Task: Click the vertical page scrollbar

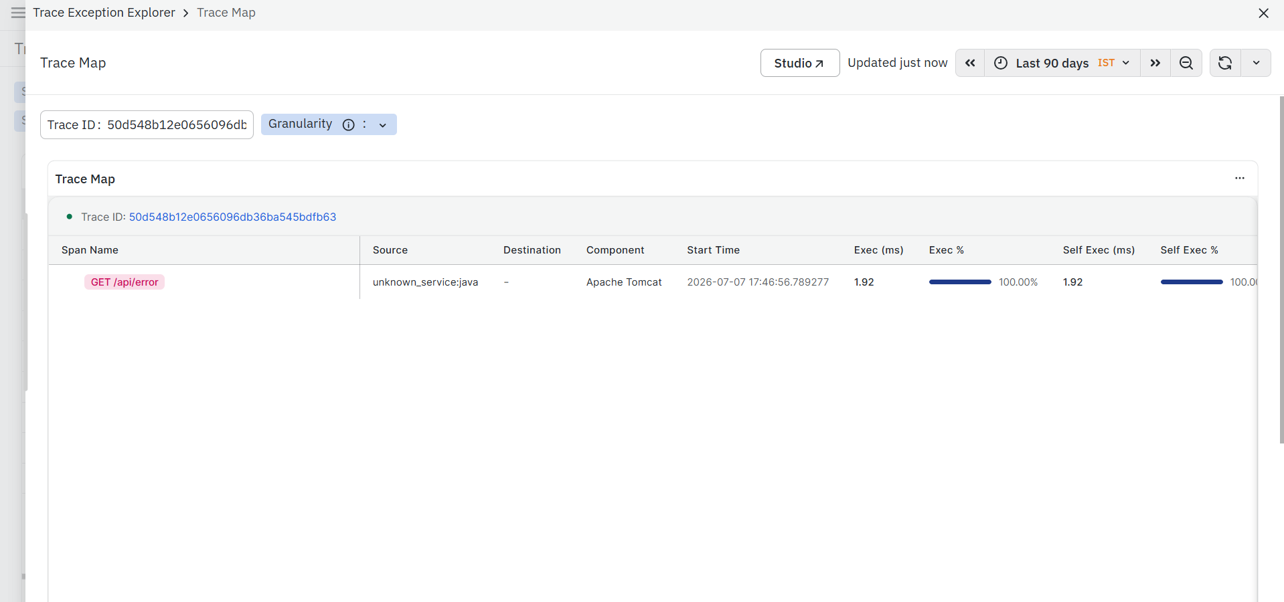Action: pyautogui.click(x=1281, y=270)
